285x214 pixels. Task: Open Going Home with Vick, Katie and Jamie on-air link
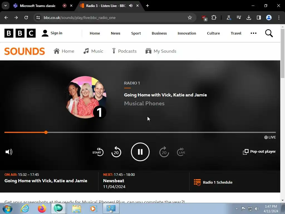(x=46, y=181)
